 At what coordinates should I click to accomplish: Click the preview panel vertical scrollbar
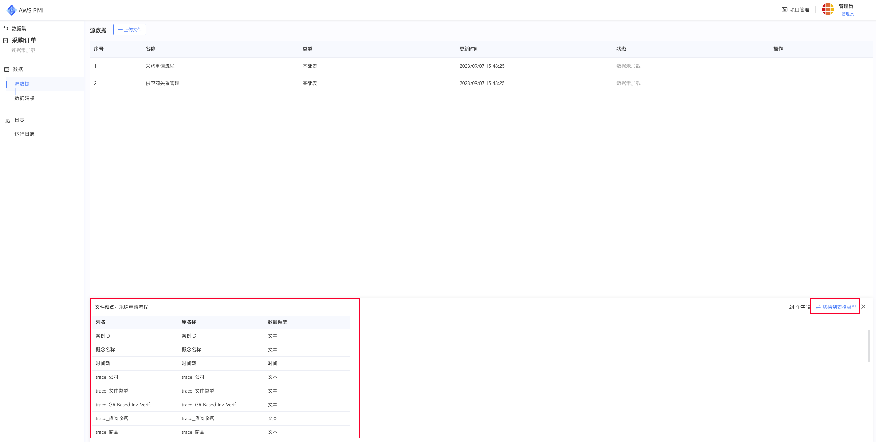coord(869,346)
